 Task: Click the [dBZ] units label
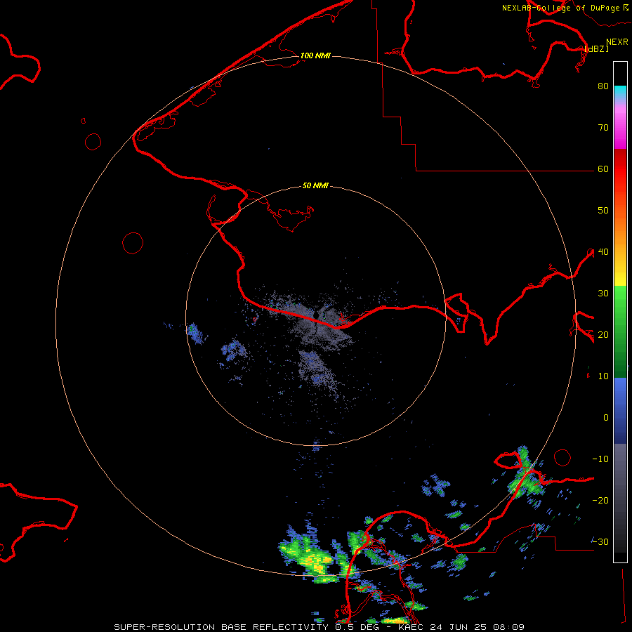point(596,48)
